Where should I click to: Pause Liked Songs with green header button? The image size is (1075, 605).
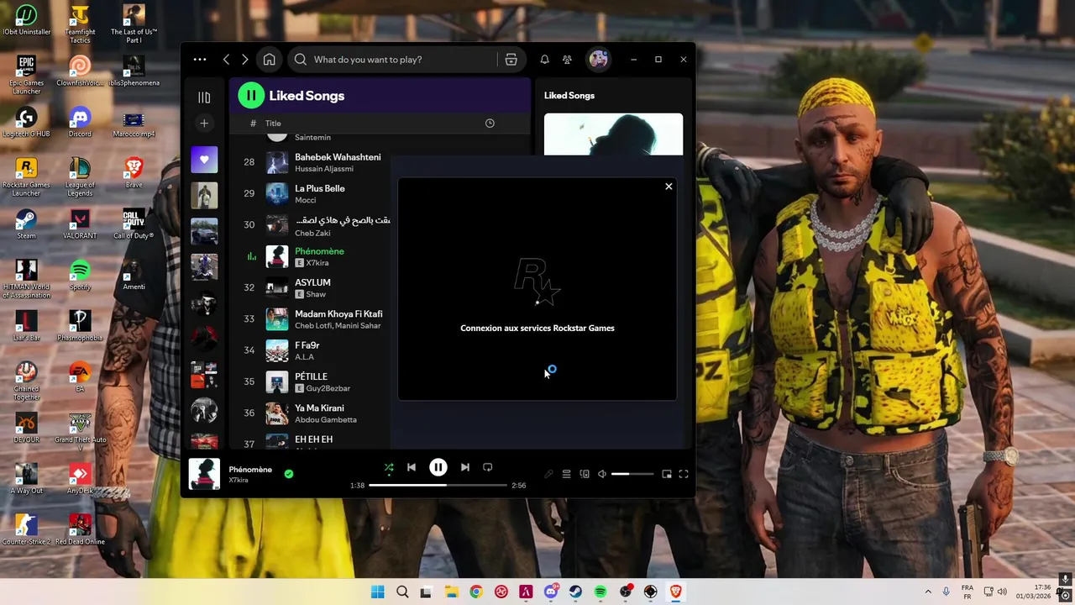[250, 96]
